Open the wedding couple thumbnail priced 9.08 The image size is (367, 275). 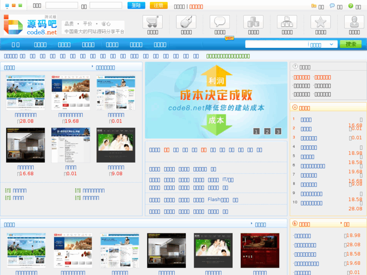pyautogui.click(x=116, y=145)
